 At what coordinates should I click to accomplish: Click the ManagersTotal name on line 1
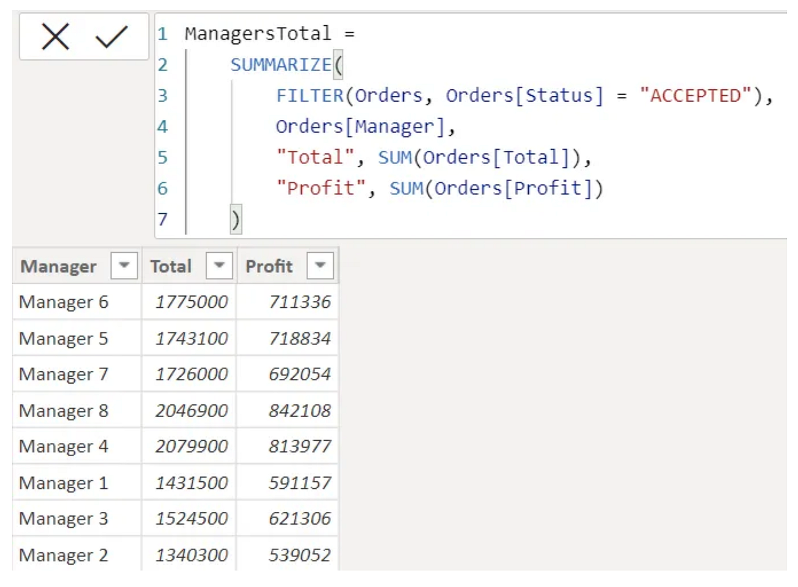click(258, 33)
